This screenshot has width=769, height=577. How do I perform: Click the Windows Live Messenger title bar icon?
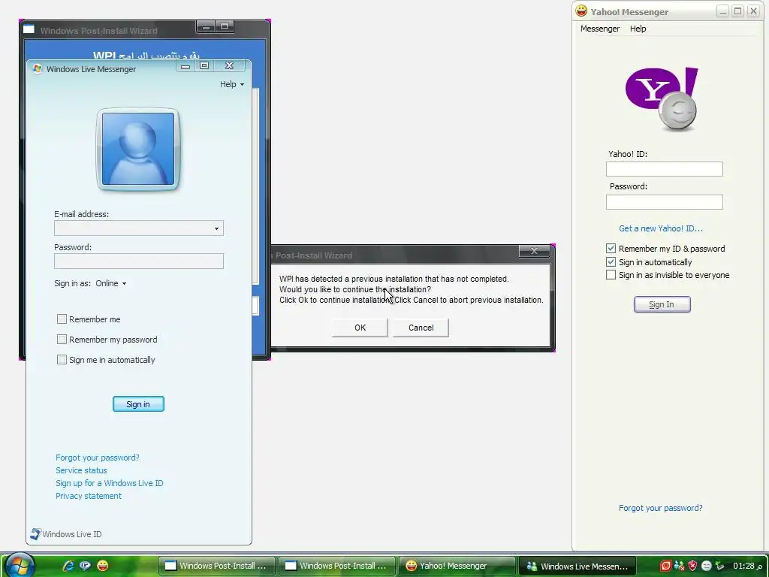[38, 68]
